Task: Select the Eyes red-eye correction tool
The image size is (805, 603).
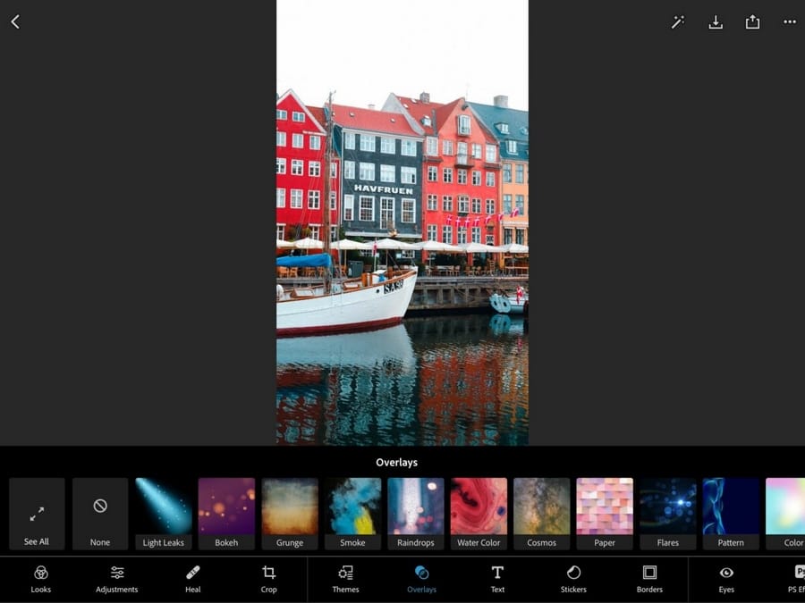Action: tap(725, 579)
